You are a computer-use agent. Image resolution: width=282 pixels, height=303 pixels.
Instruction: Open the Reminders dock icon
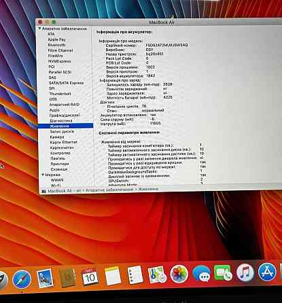(x=135, y=274)
